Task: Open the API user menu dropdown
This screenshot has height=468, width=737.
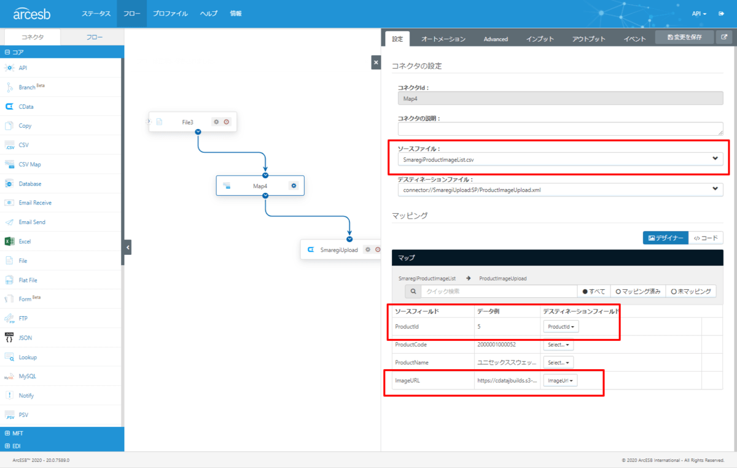Action: pyautogui.click(x=699, y=14)
